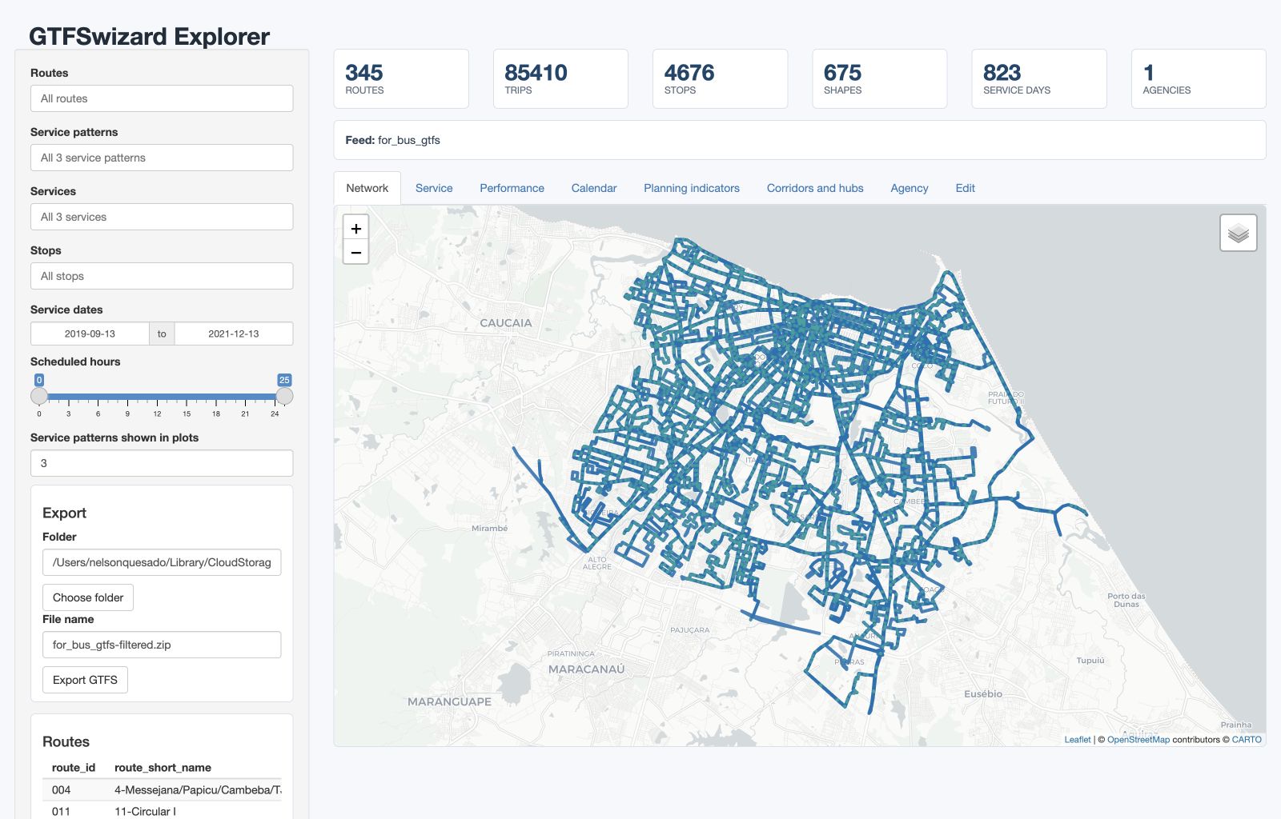1281x819 pixels.
Task: Click the Scheduled hours left slider handle
Action: 39,396
